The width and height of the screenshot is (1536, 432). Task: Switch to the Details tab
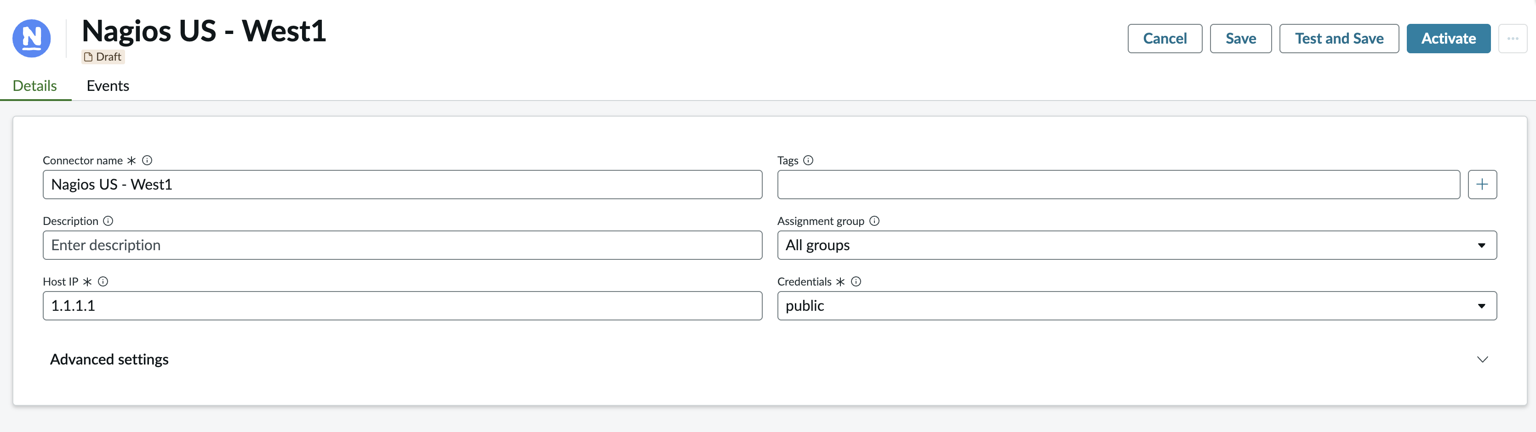click(35, 86)
